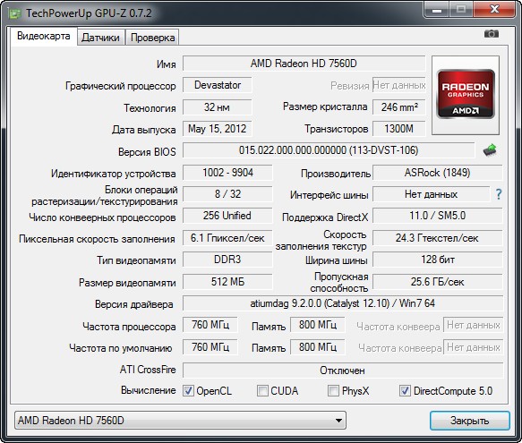Switch to the Датчики tab
The image size is (522, 443).
pos(100,38)
